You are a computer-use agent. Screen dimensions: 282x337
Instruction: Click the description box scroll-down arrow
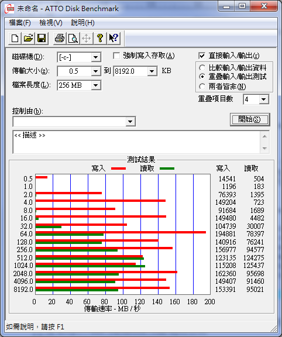click(264, 148)
